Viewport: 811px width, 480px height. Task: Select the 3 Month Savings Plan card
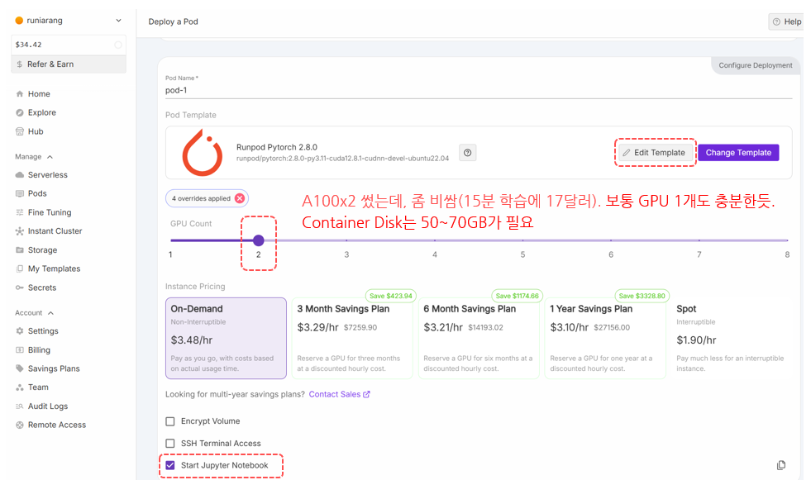point(352,339)
